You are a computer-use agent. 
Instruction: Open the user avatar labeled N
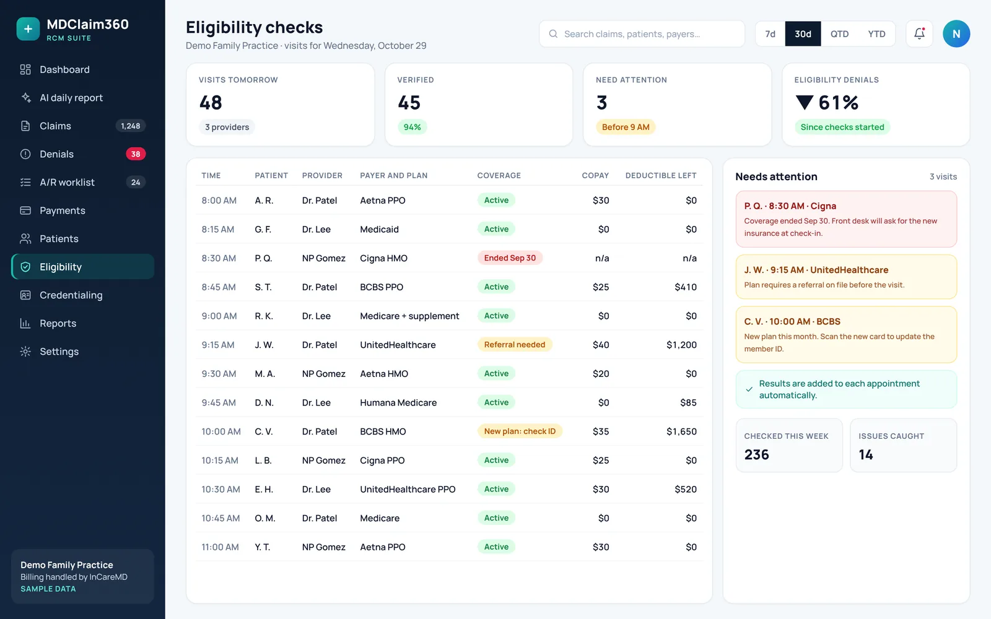pos(956,34)
